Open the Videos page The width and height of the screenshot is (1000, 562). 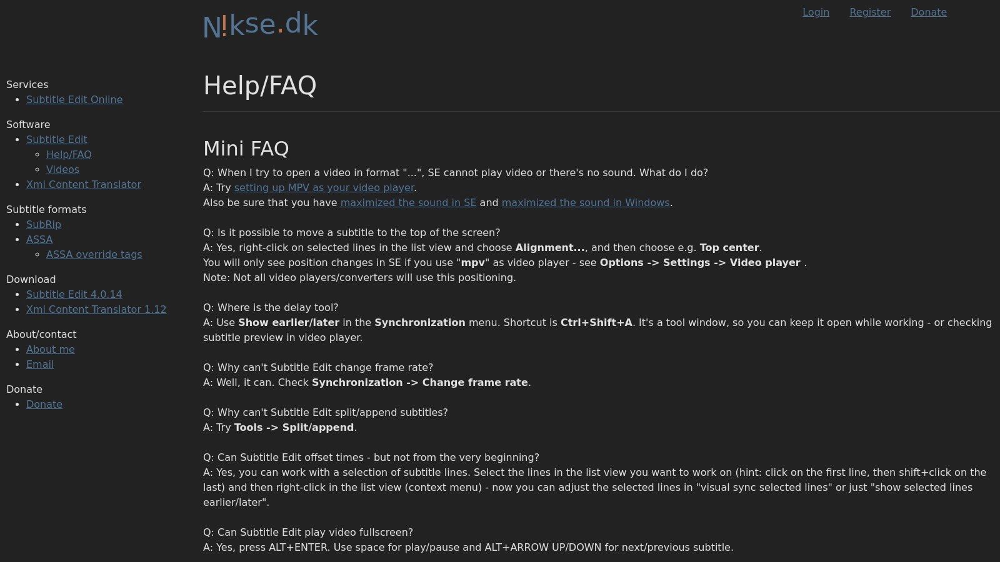pyautogui.click(x=62, y=169)
